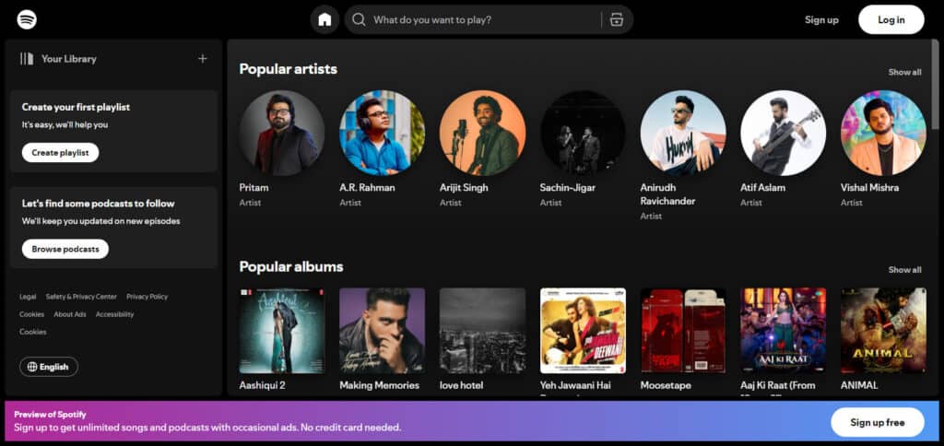Open the About Ads link
The height and width of the screenshot is (446, 944).
coord(70,314)
